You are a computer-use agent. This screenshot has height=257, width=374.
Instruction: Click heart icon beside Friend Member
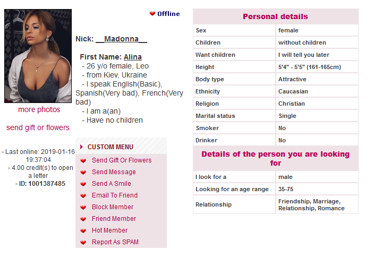pyautogui.click(x=83, y=219)
